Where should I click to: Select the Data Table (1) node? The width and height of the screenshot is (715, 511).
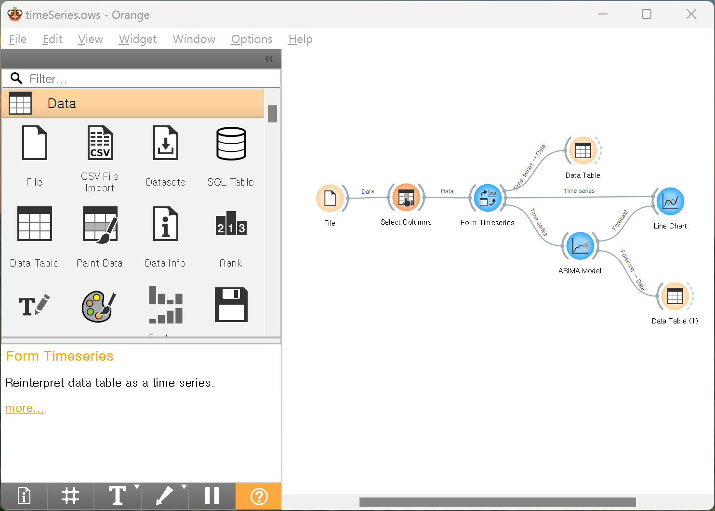[675, 296]
